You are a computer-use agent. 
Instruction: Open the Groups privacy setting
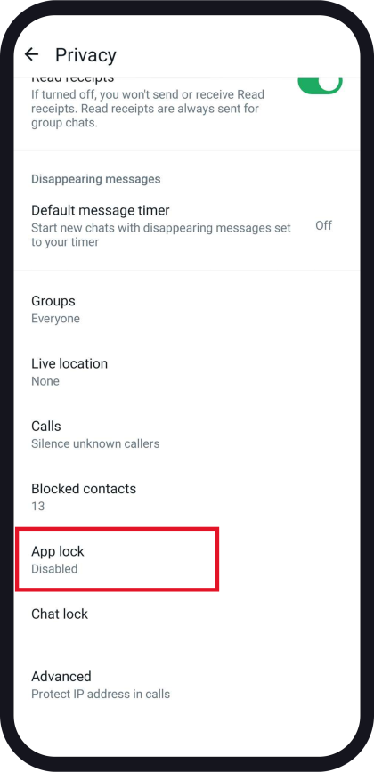pyautogui.click(x=187, y=309)
